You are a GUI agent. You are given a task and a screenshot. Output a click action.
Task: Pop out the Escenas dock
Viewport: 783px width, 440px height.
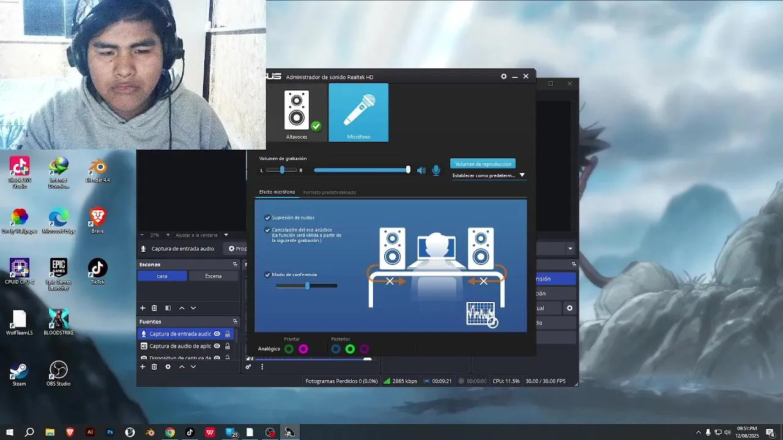coord(235,265)
